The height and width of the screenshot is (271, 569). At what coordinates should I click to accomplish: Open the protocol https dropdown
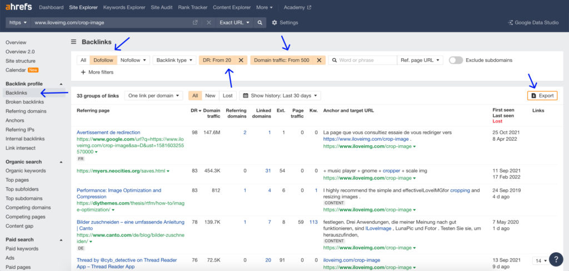(18, 22)
